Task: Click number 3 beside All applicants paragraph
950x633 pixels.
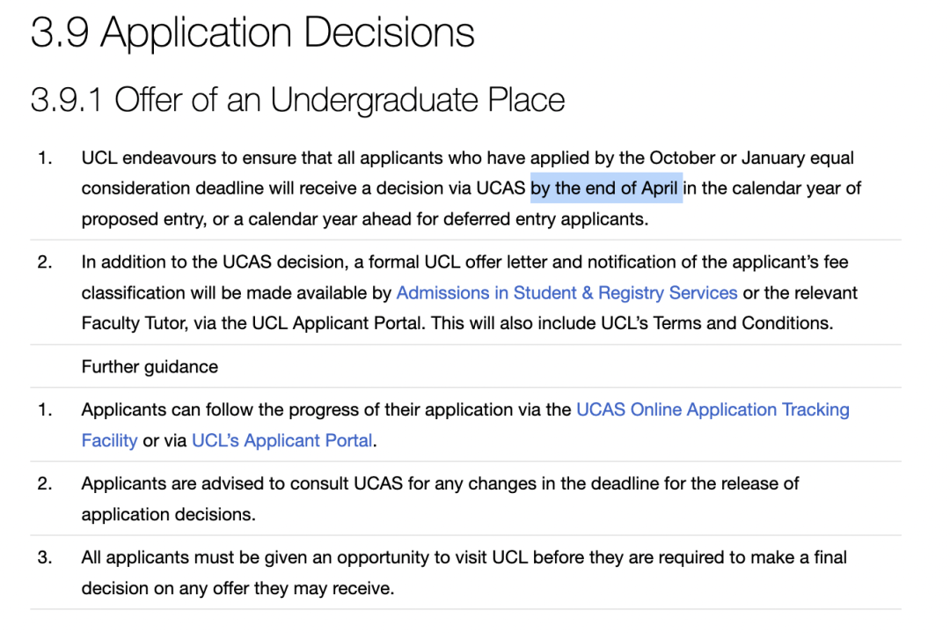Action: 45,557
